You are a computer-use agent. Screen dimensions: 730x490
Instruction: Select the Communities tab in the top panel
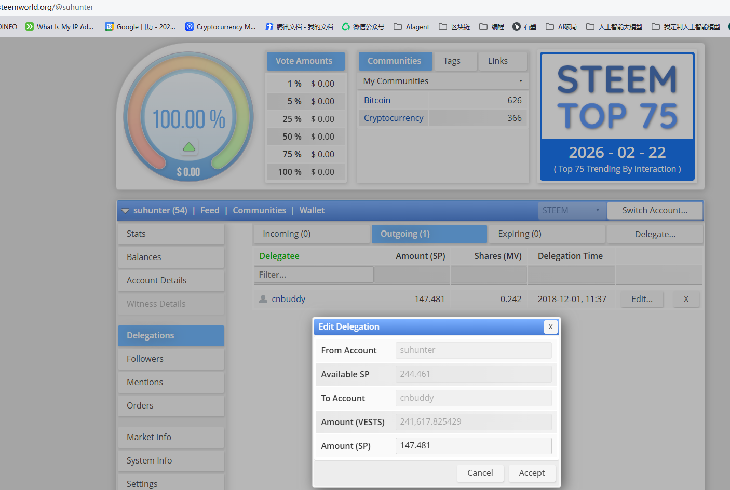(395, 61)
